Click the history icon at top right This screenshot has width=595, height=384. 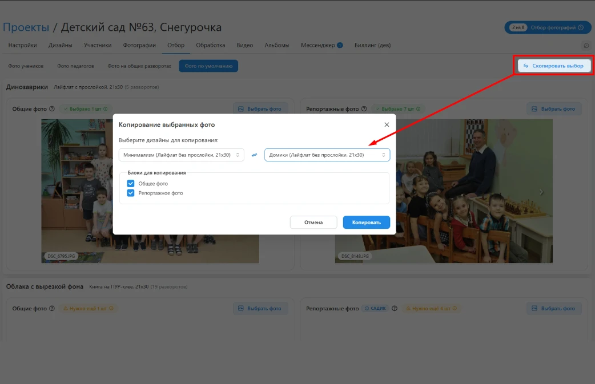[x=586, y=46]
